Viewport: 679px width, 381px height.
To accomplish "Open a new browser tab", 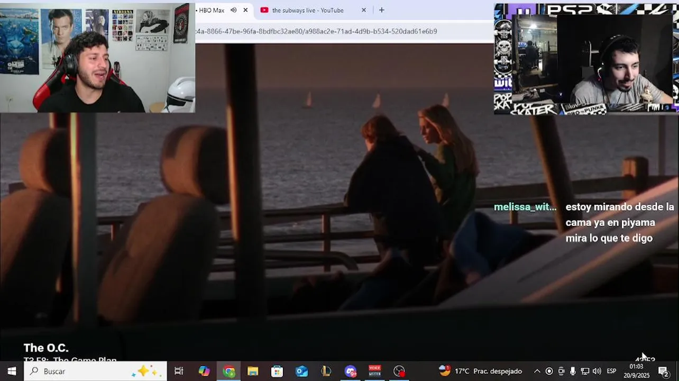I will pyautogui.click(x=381, y=10).
